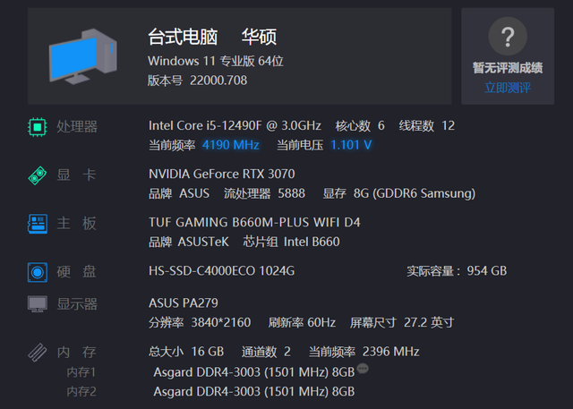Click the question mark benchmark score icon
Viewport: 573px width, 409px height.
pos(508,36)
